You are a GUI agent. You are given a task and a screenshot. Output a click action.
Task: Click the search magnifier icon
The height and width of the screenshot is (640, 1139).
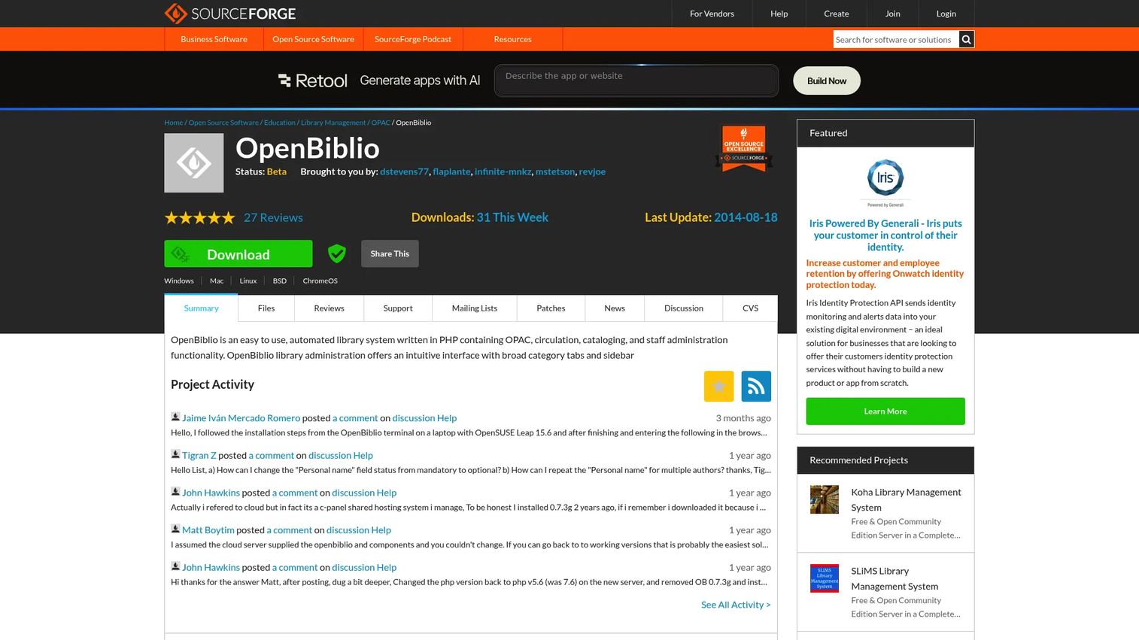967,39
